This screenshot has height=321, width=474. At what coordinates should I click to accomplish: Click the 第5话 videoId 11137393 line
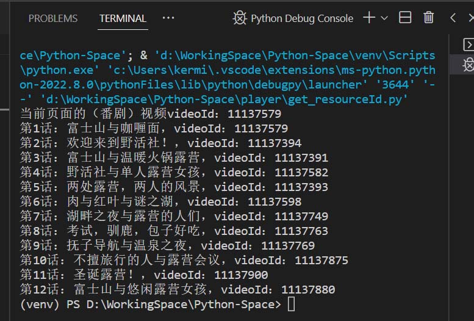[174, 187]
